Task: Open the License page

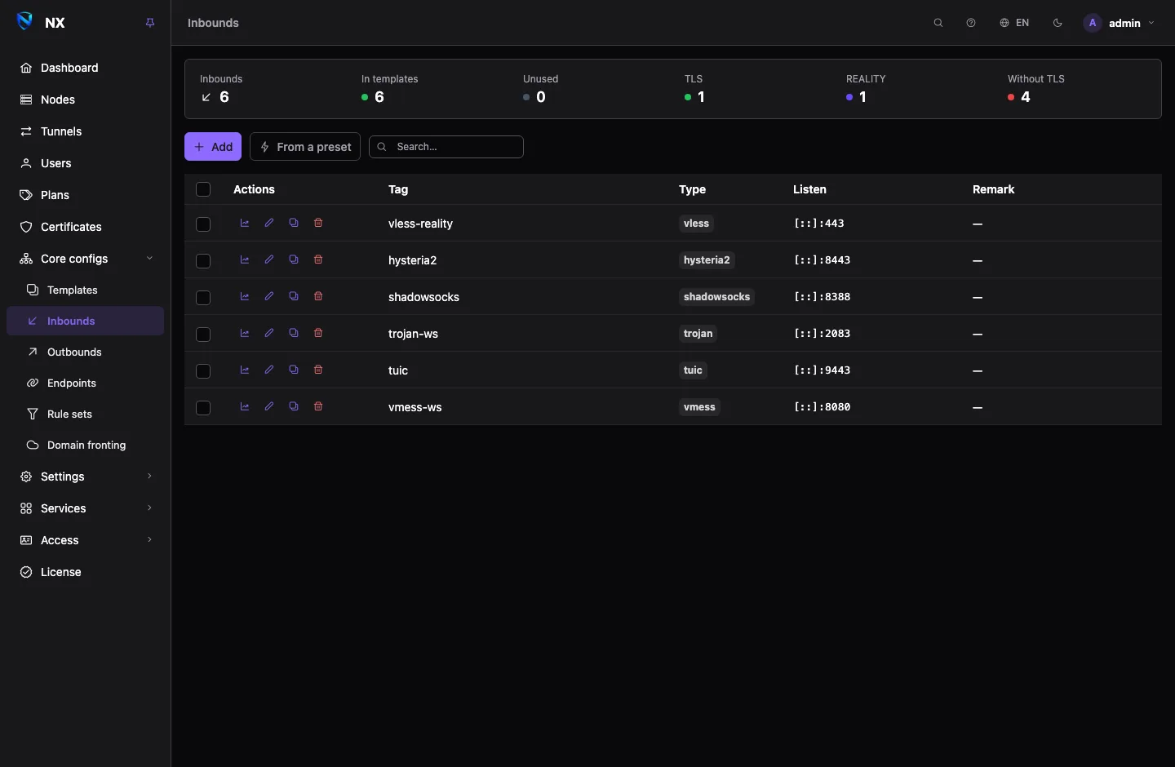Action: [86, 572]
